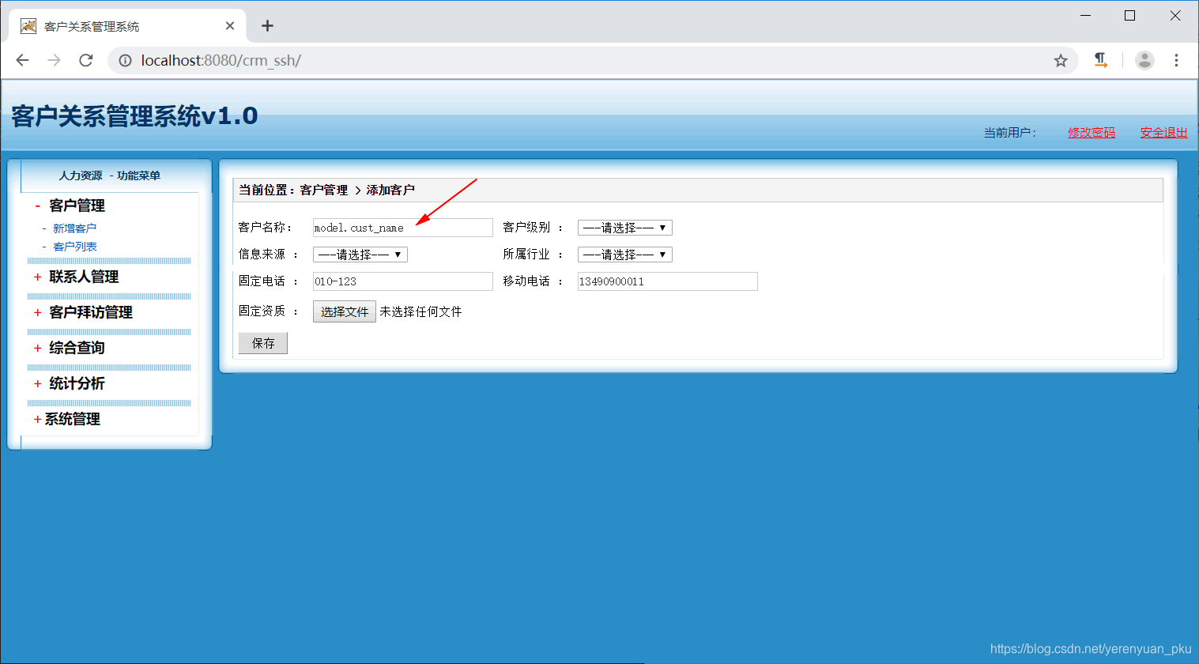Click the 客户名称 input field
1199x664 pixels.
[x=402, y=228]
